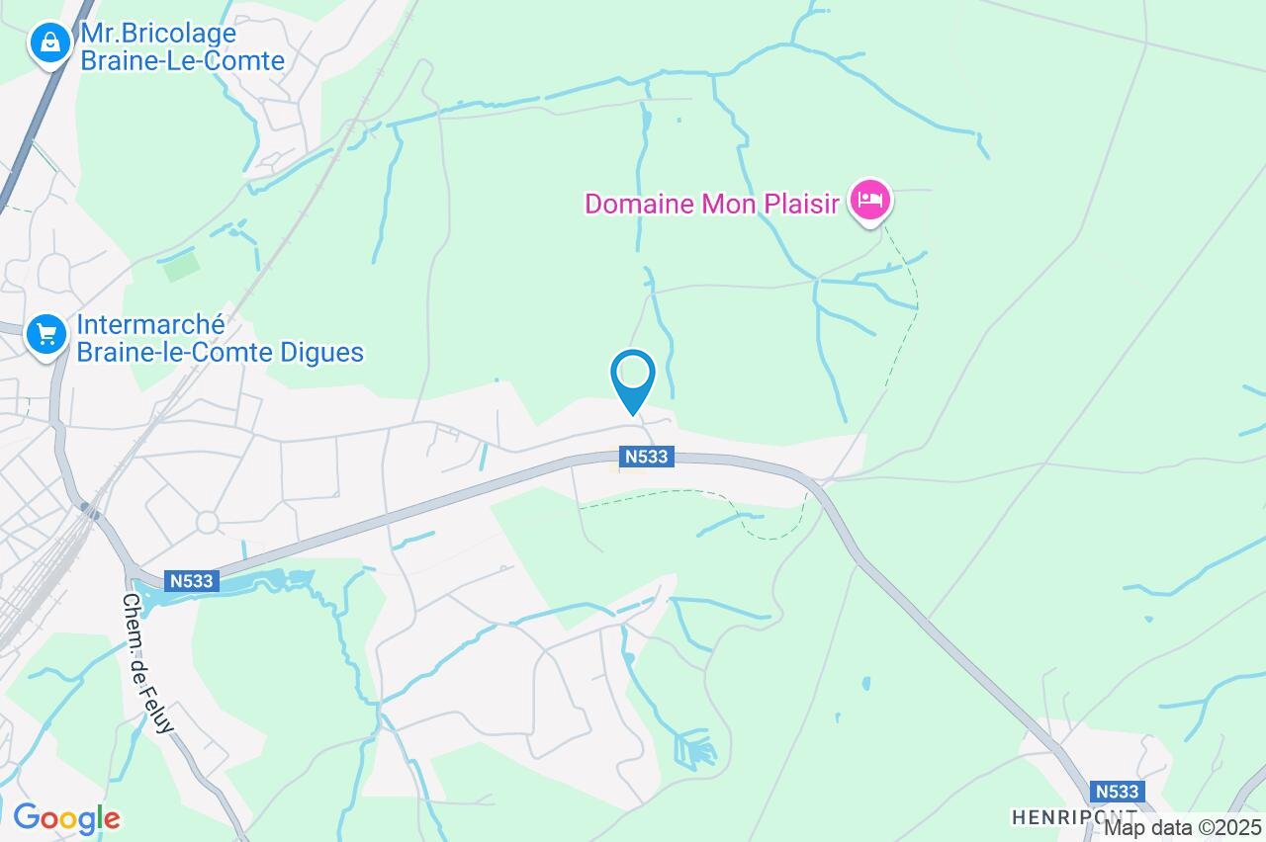Click the HENRIPONT village label
This screenshot has height=842, width=1266.
(1073, 816)
